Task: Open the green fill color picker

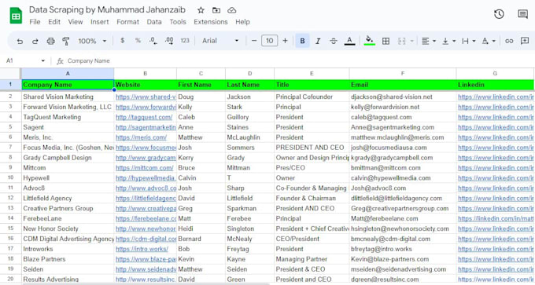Action: (x=369, y=41)
